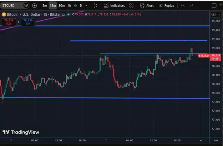Click the Bitcoin / U.S. Dollar chart title

[36, 14]
